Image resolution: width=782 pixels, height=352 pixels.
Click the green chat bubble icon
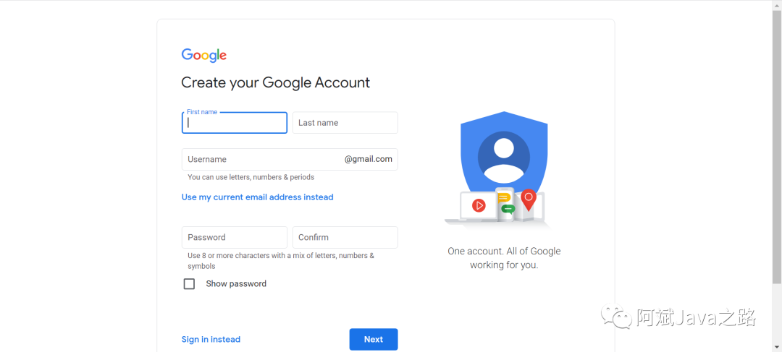pos(508,209)
